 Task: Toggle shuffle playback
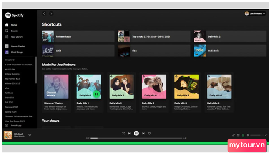(x=123, y=133)
